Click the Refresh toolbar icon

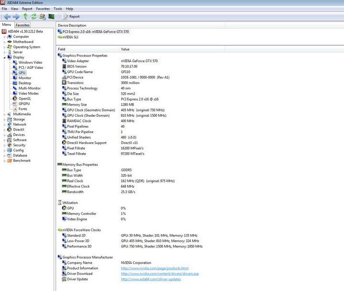[34, 16]
